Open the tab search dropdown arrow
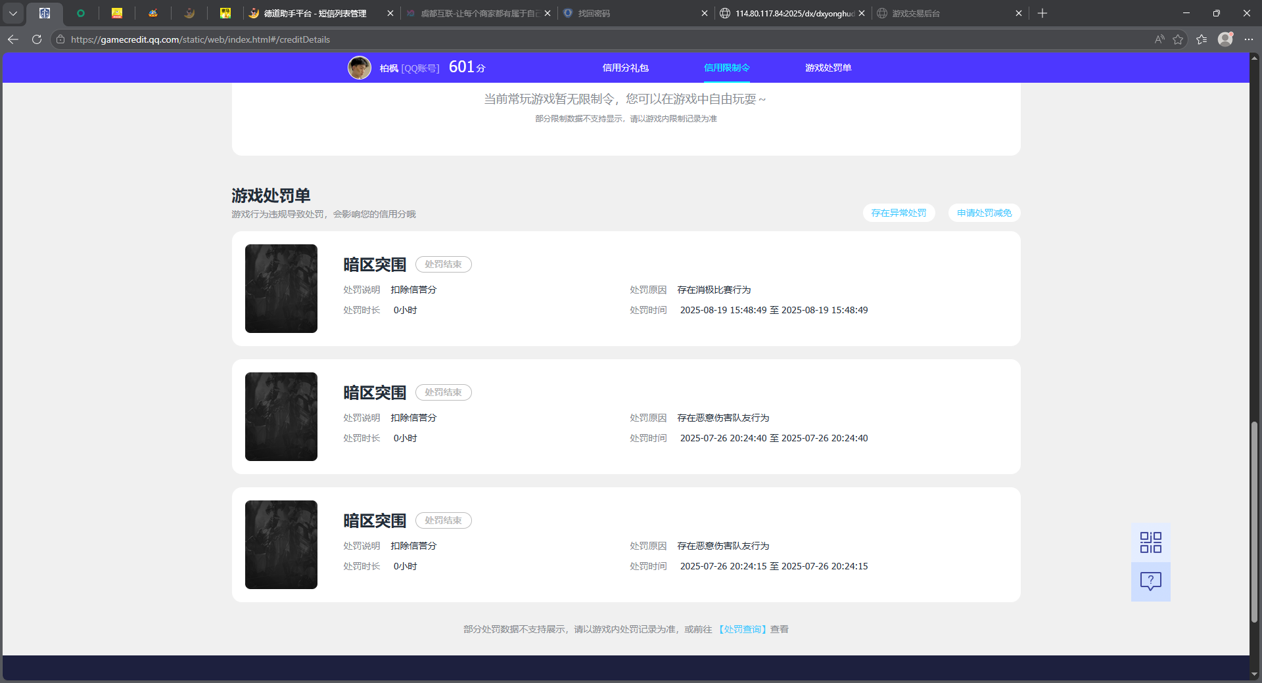The height and width of the screenshot is (683, 1262). click(13, 13)
